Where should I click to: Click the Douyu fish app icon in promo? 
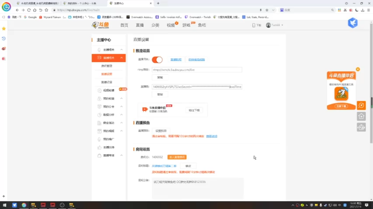[x=341, y=94]
